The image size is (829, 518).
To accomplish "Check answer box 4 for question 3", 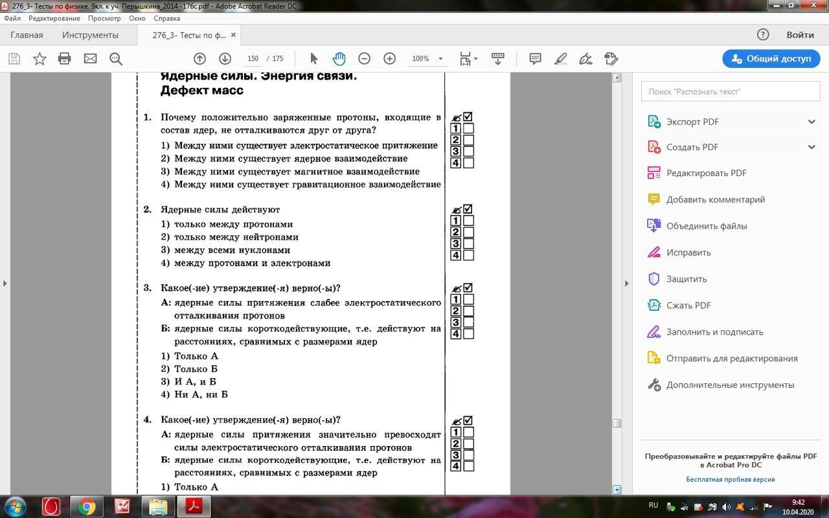I will click(468, 334).
